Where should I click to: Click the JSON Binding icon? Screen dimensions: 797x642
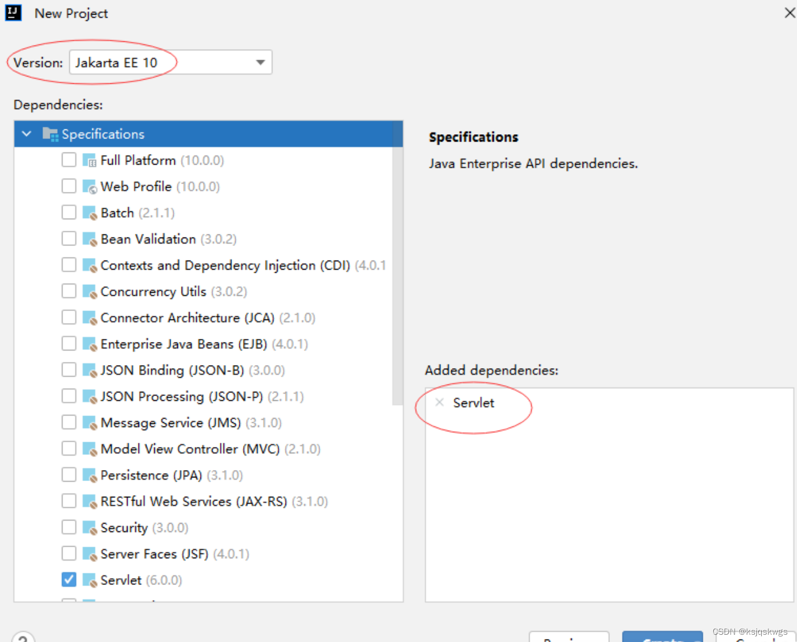click(89, 370)
